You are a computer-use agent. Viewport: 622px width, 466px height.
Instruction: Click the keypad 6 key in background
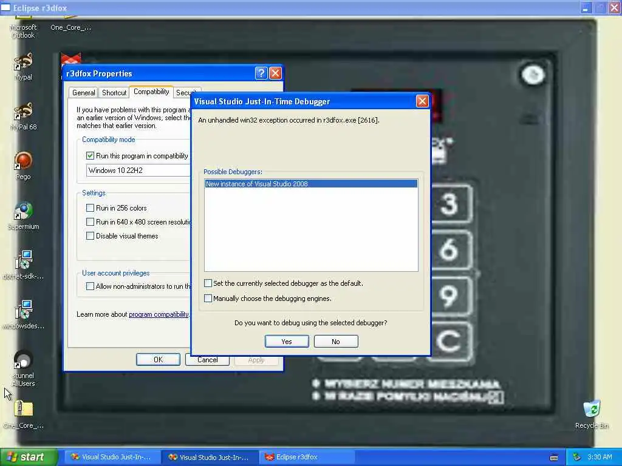click(451, 249)
